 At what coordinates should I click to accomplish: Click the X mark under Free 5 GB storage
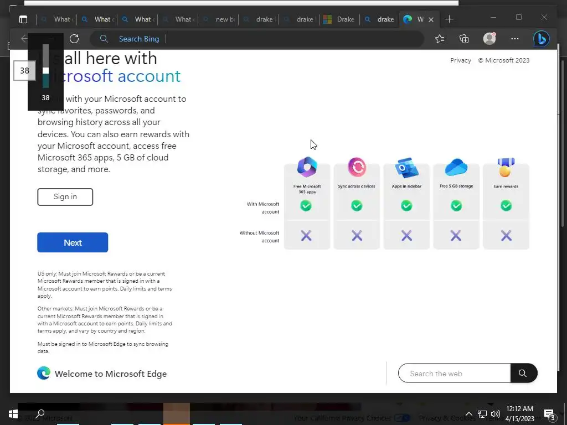456,236
